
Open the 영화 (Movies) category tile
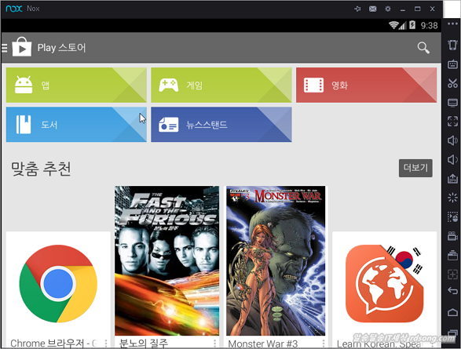pos(366,85)
